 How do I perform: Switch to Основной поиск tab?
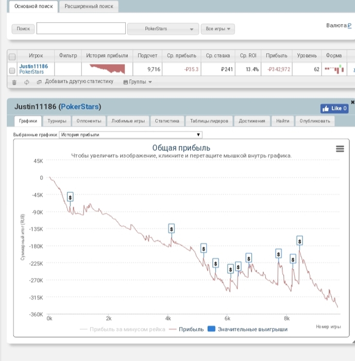[33, 6]
